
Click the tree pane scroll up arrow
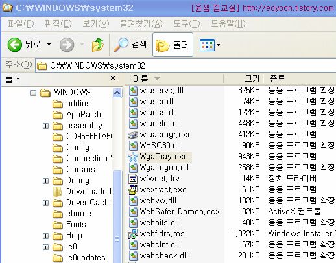pos(117,93)
